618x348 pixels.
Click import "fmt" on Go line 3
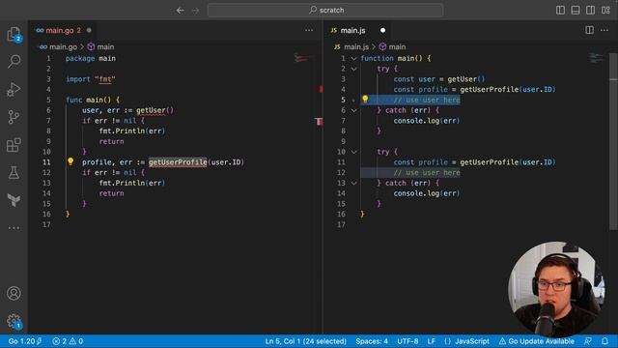[x=91, y=79]
